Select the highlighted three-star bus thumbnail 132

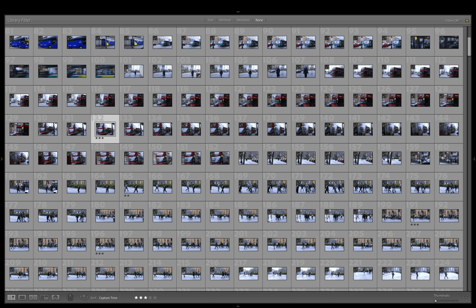(105, 129)
